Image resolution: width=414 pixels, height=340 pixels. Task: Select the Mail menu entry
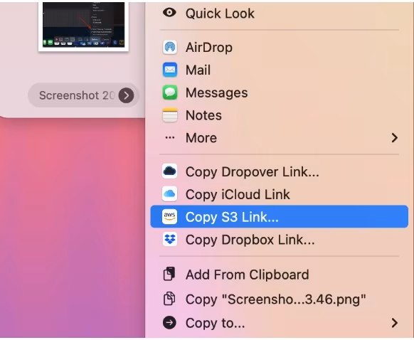(279, 70)
